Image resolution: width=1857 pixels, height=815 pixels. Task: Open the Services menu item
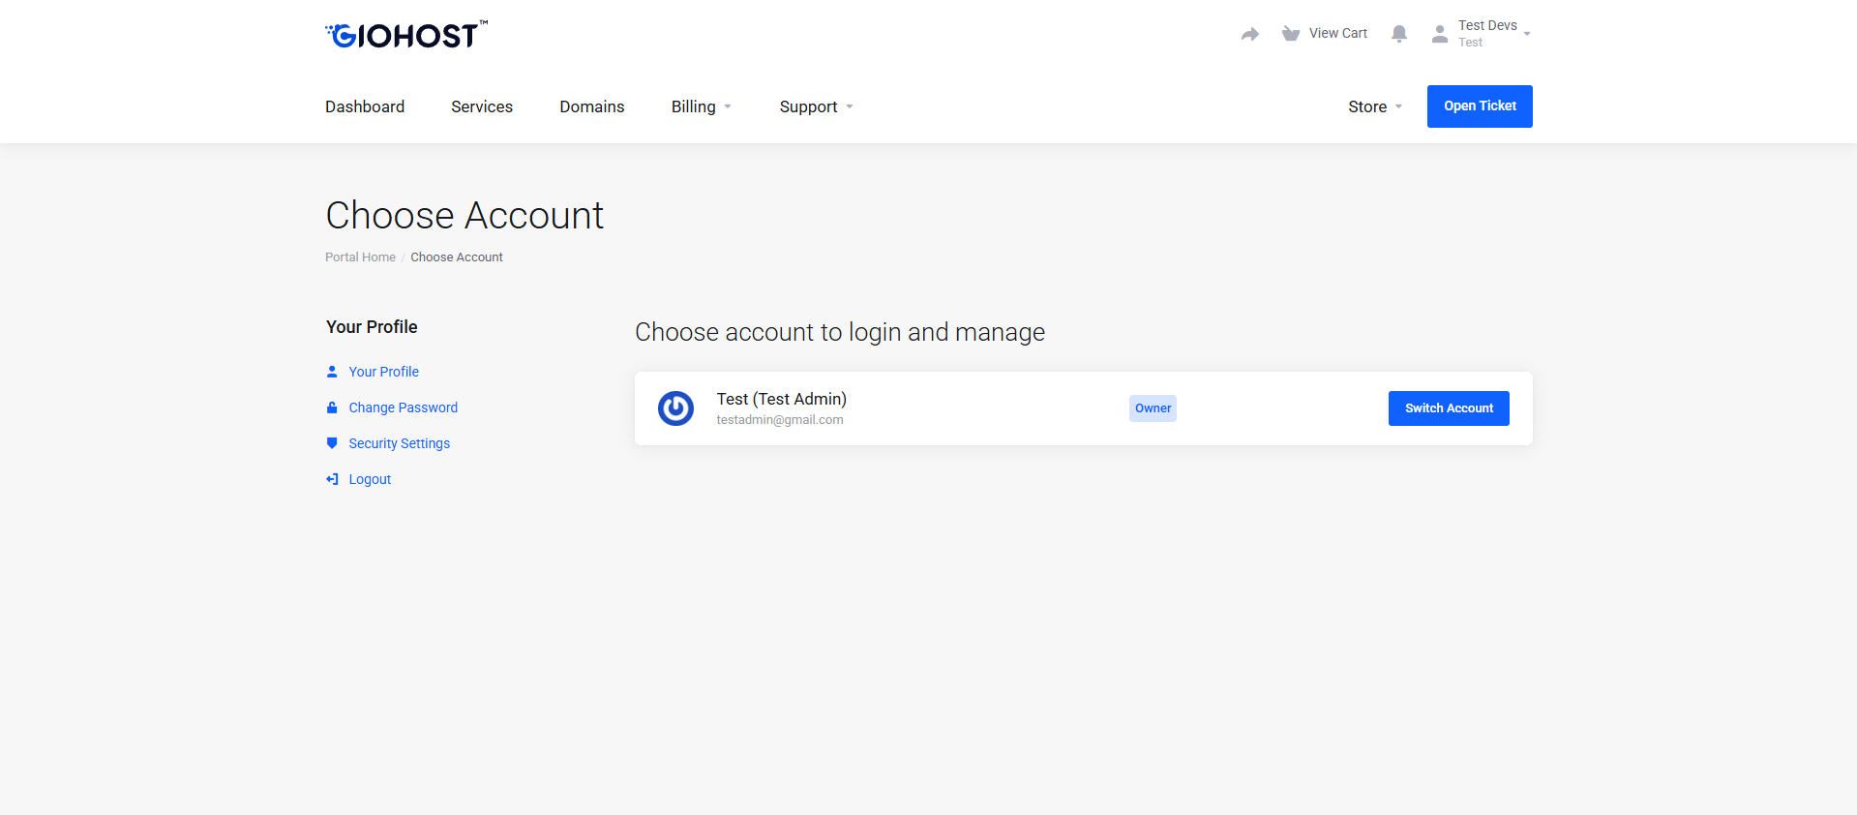[x=482, y=106]
